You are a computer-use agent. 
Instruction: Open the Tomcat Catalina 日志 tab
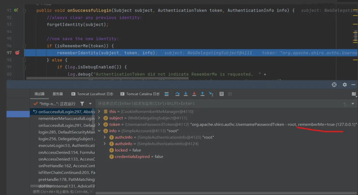coord(140,94)
